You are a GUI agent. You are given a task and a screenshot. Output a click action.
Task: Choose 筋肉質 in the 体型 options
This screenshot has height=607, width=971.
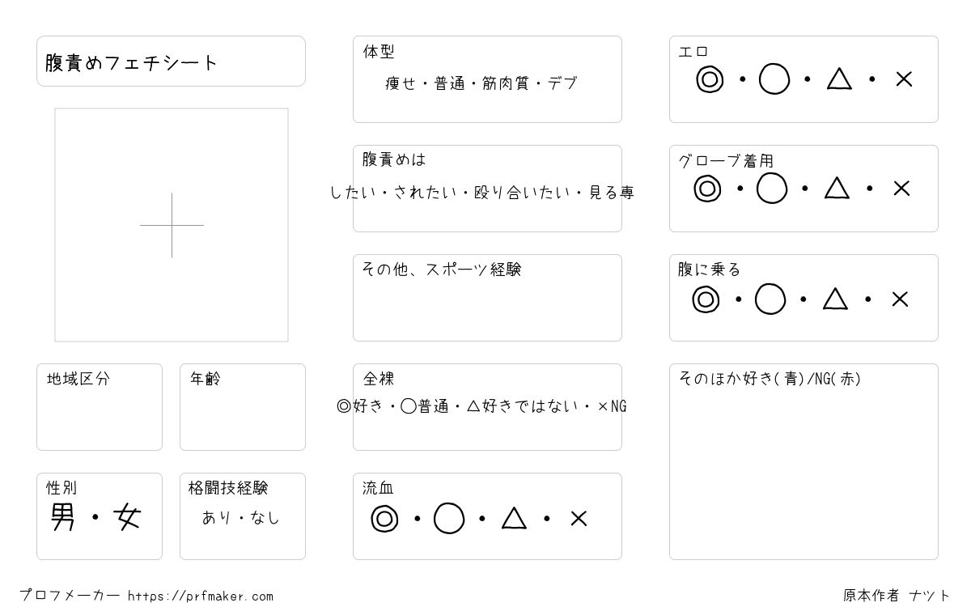[506, 83]
